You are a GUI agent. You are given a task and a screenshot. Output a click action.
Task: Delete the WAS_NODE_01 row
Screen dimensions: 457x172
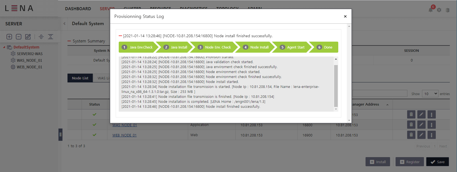click(x=411, y=125)
